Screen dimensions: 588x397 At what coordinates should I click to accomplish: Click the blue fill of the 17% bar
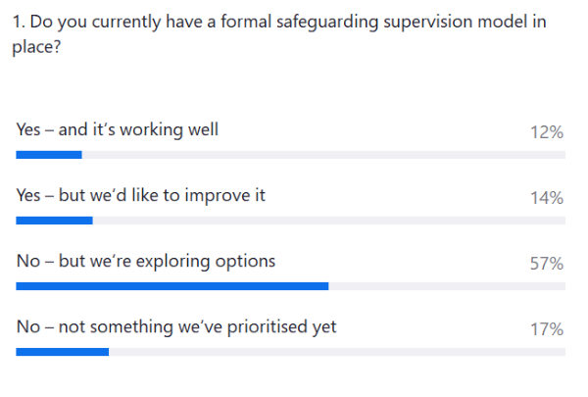[63, 352]
